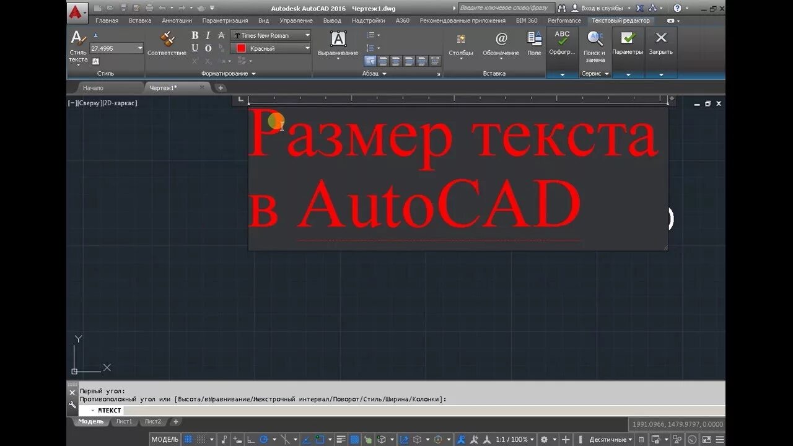
Task: Click the Undo arrow in quick access
Action: [162, 8]
